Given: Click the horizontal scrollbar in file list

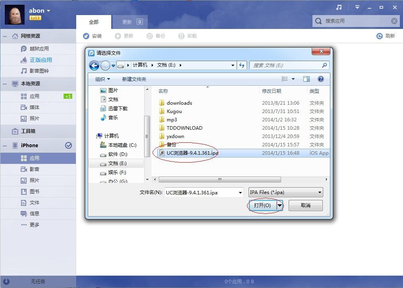Looking at the screenshot, I should 220,179.
